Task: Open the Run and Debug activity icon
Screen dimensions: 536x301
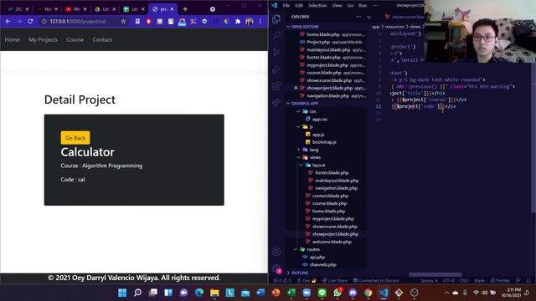Action: click(276, 69)
